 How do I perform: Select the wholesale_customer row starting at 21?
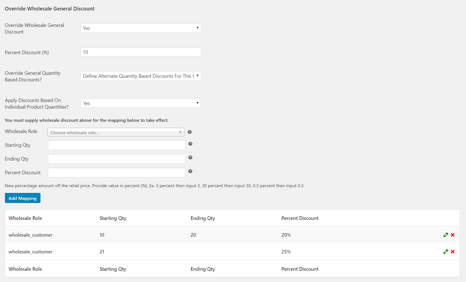(x=30, y=252)
